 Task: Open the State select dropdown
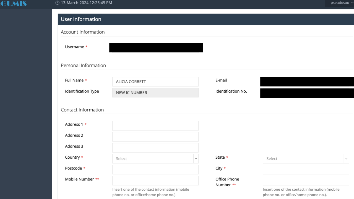click(x=306, y=159)
